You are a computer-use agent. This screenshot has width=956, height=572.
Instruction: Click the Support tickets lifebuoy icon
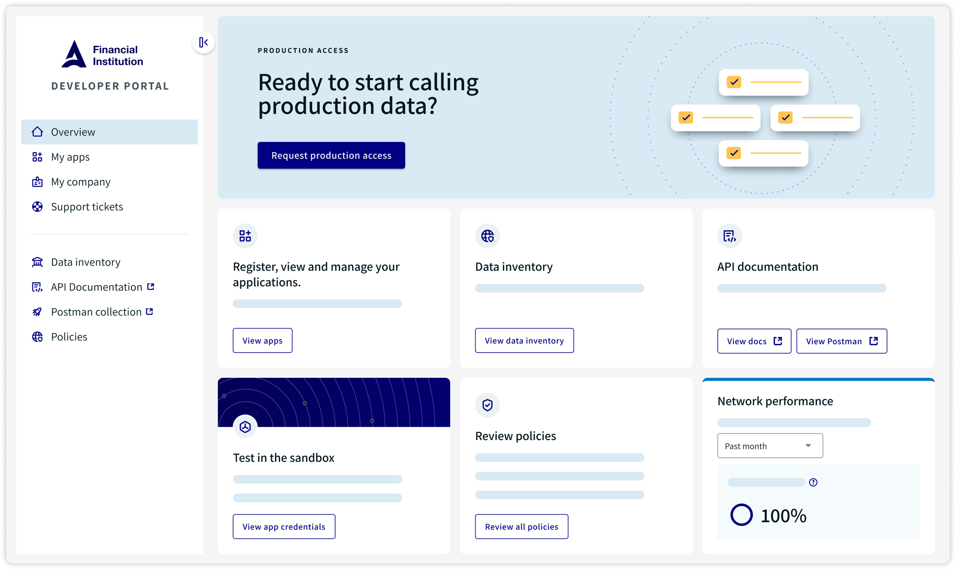[x=37, y=206]
